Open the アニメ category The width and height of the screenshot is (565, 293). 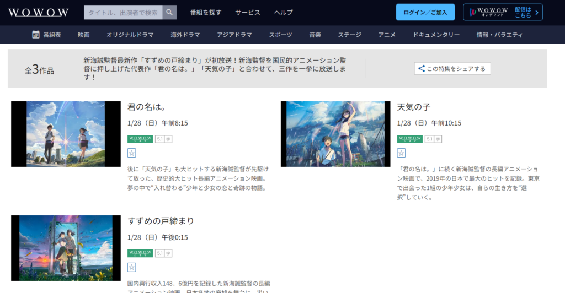[x=387, y=35]
